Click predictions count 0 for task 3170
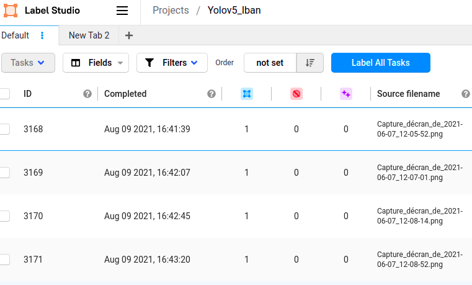The image size is (472, 285). [x=346, y=216]
